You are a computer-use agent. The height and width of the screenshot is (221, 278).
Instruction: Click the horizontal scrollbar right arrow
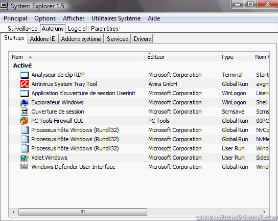(x=264, y=212)
